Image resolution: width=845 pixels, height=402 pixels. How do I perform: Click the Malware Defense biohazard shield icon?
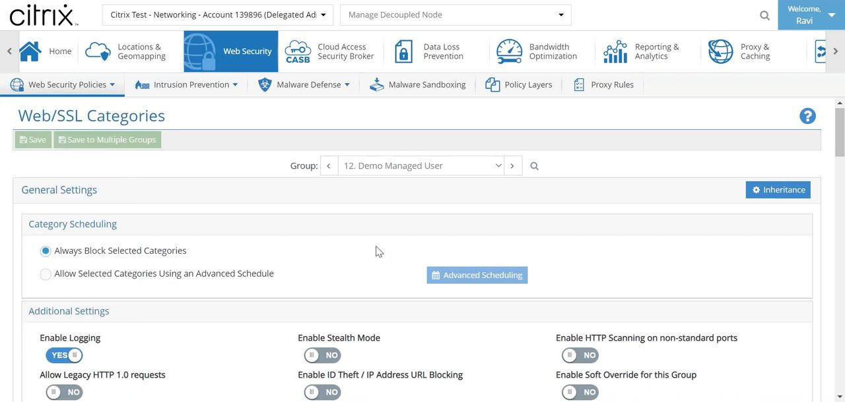[265, 85]
